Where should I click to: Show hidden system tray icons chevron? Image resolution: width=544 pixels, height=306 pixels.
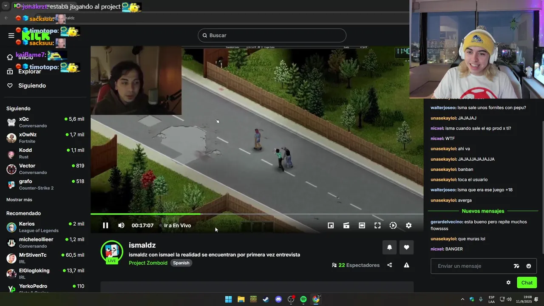point(462,299)
